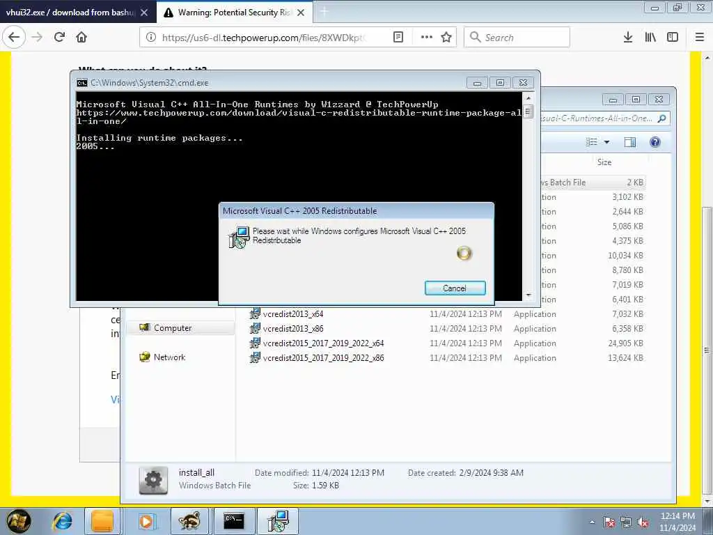Bookmark this page with the star icon
Image resolution: width=713 pixels, height=535 pixels.
coord(446,38)
